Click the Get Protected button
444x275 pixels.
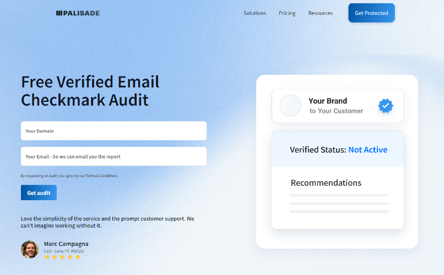(x=371, y=13)
